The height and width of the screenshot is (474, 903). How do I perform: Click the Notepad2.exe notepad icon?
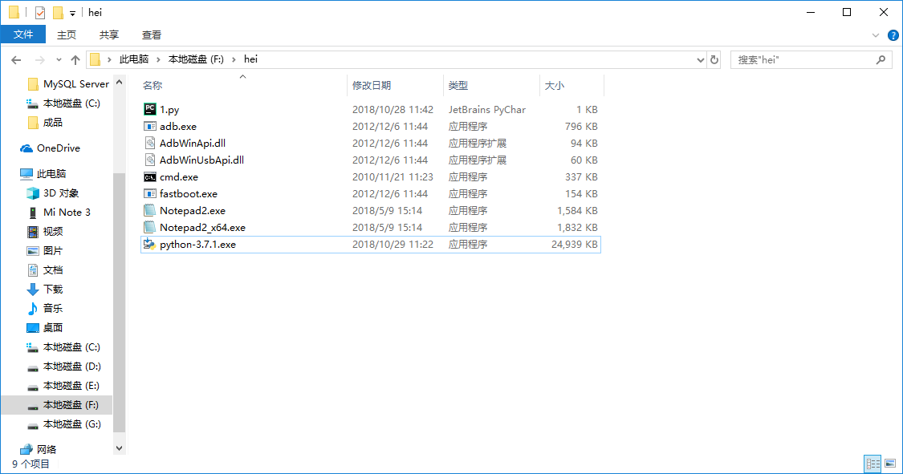click(150, 210)
